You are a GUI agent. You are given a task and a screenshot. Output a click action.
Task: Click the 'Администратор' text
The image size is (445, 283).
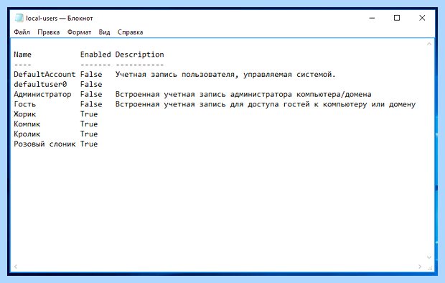pos(42,94)
